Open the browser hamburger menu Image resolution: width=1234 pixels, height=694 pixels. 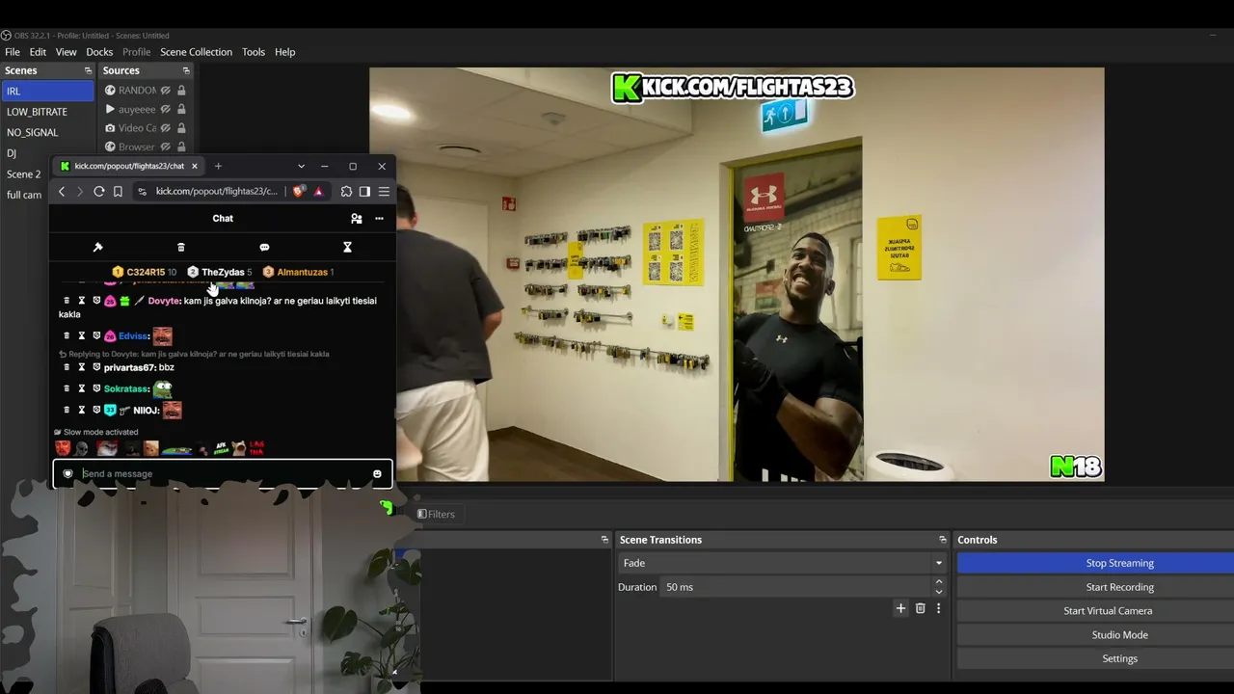(384, 192)
